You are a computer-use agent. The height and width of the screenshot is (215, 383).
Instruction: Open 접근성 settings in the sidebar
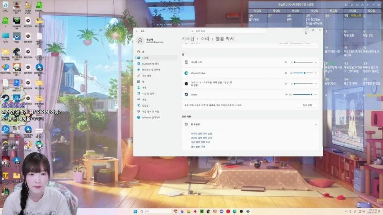(156, 105)
